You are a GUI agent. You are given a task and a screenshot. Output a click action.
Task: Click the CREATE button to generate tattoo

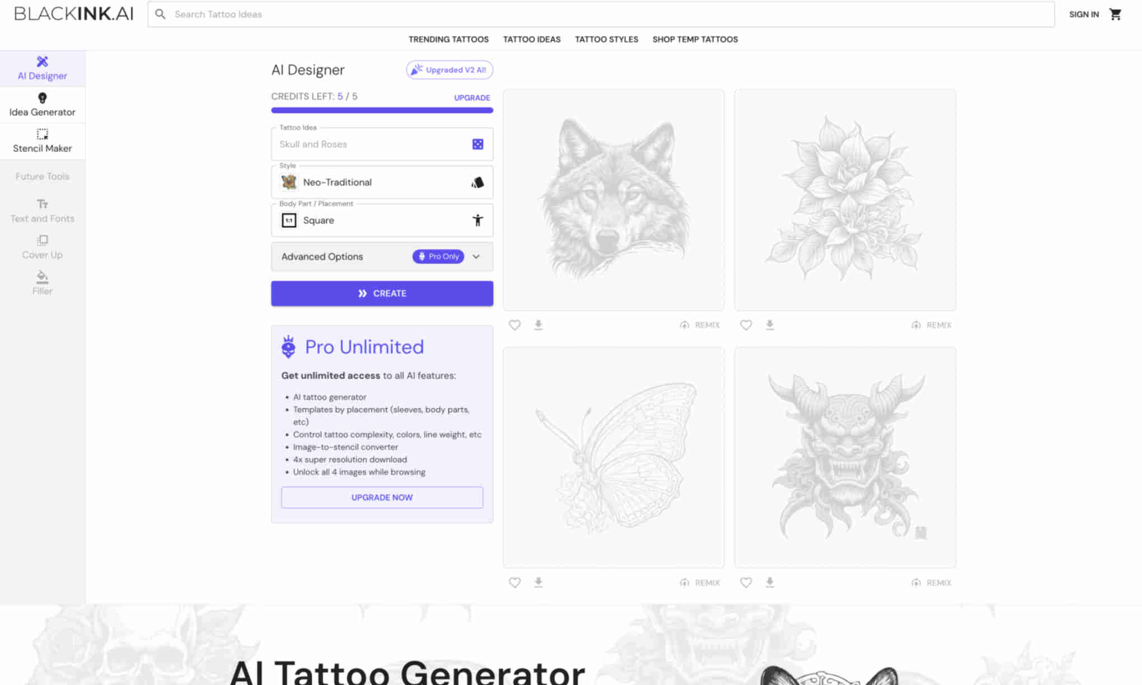(x=382, y=293)
